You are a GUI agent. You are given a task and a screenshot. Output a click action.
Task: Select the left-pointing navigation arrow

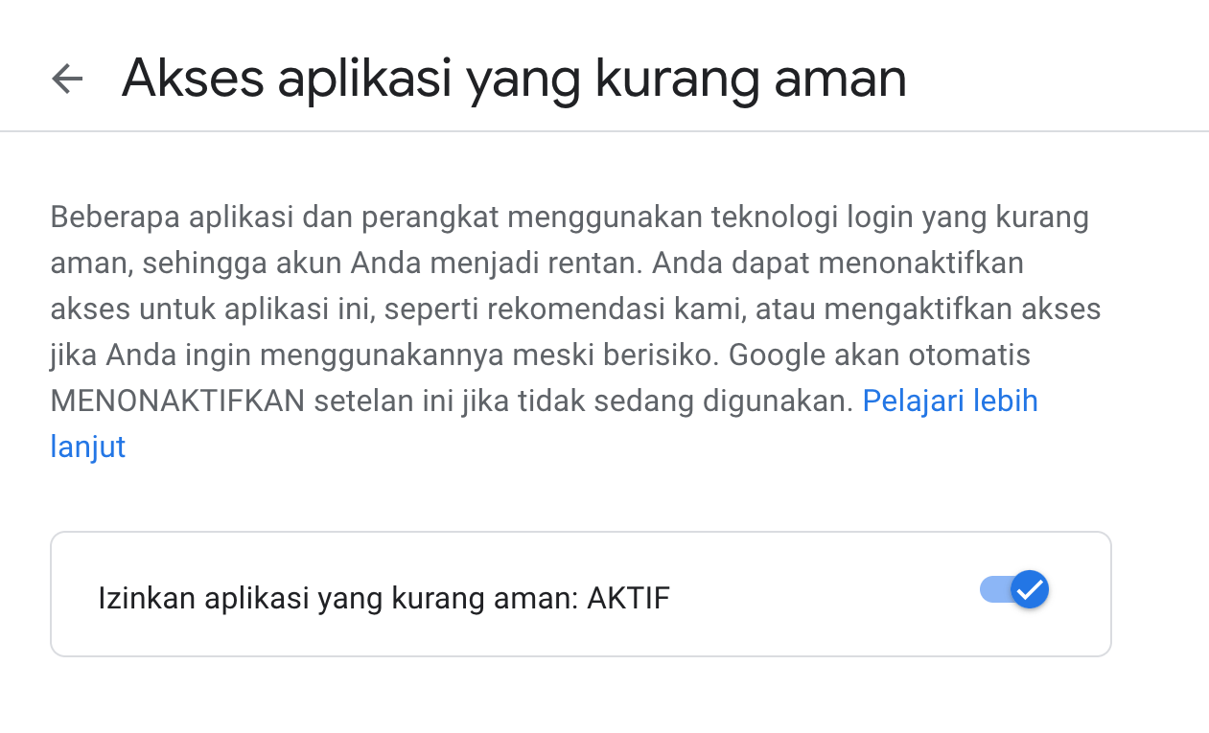tap(66, 79)
